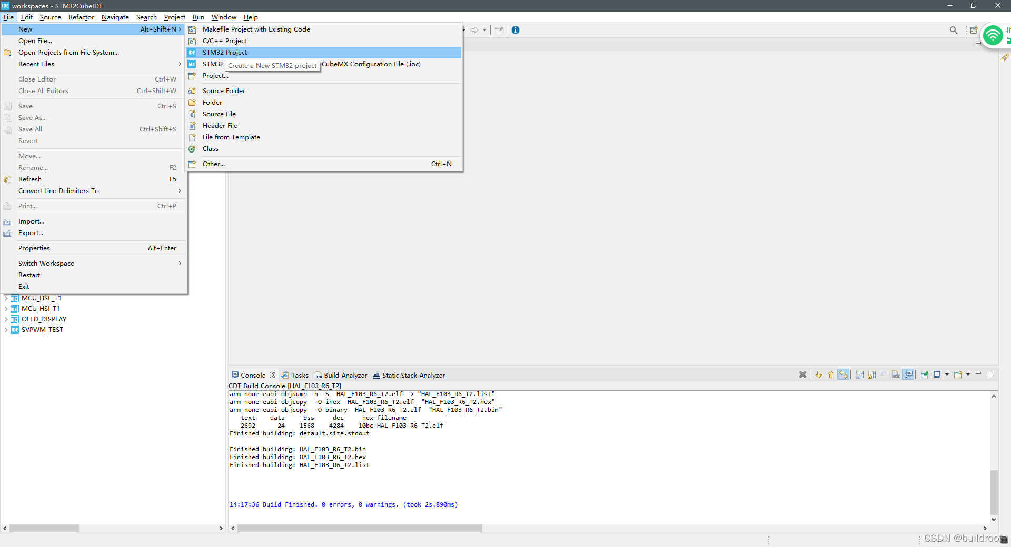
Task: Click Exit in File menu
Action: [x=94, y=287]
